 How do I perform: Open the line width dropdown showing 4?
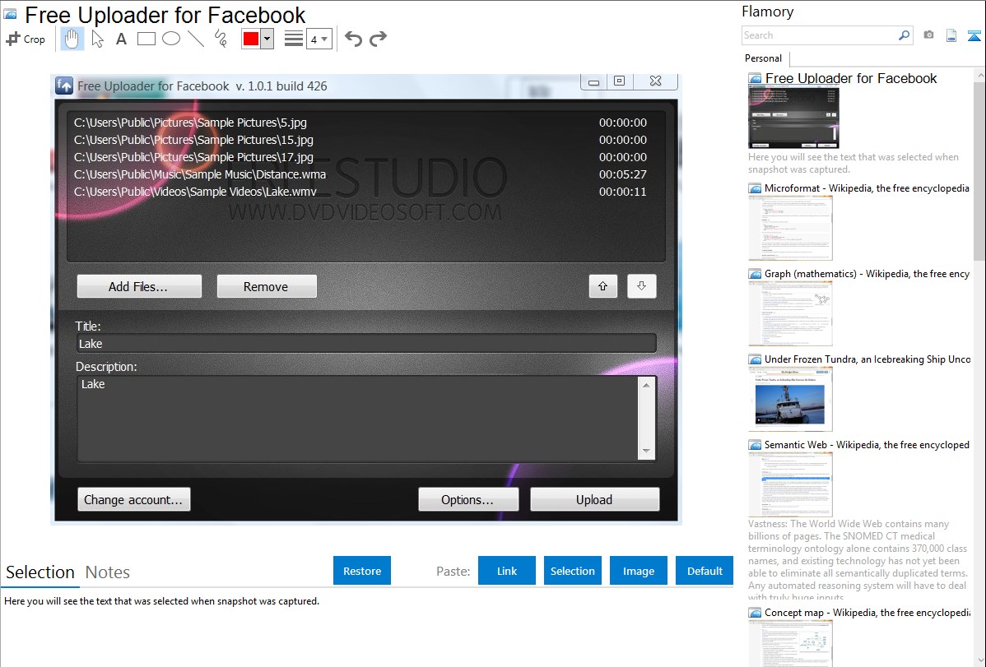pyautogui.click(x=319, y=39)
